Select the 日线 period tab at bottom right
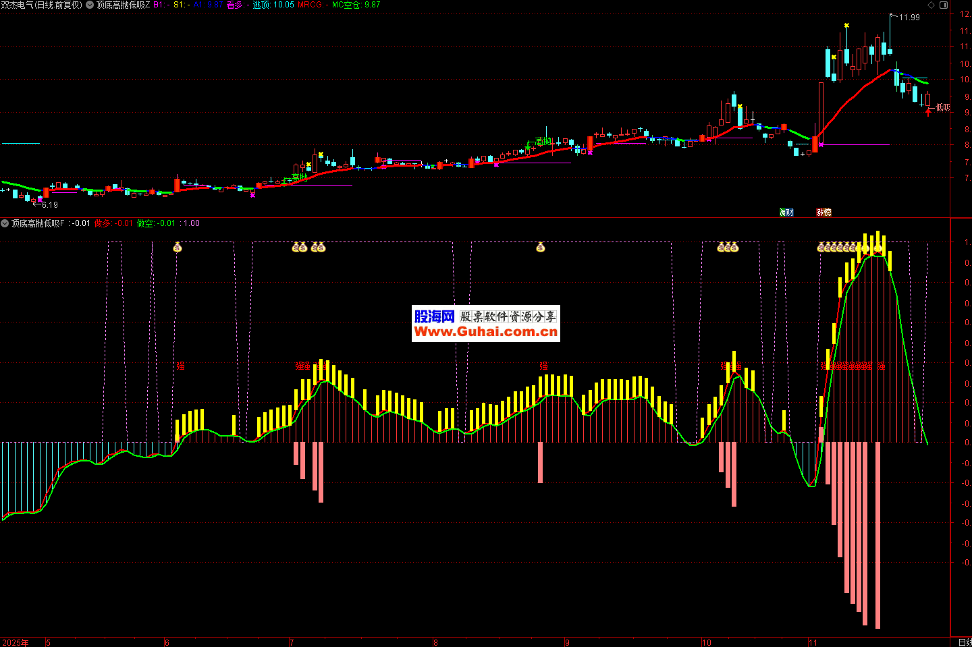 click(965, 642)
